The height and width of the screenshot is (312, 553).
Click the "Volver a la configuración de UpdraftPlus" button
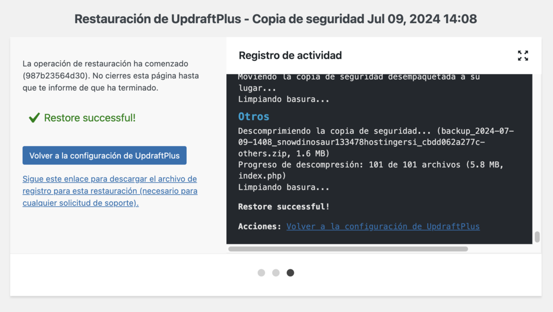(104, 155)
